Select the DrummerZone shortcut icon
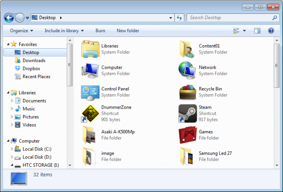The height and width of the screenshot is (192, 283). pos(90,113)
